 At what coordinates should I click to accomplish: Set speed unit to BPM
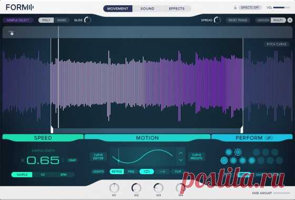(x=64, y=175)
